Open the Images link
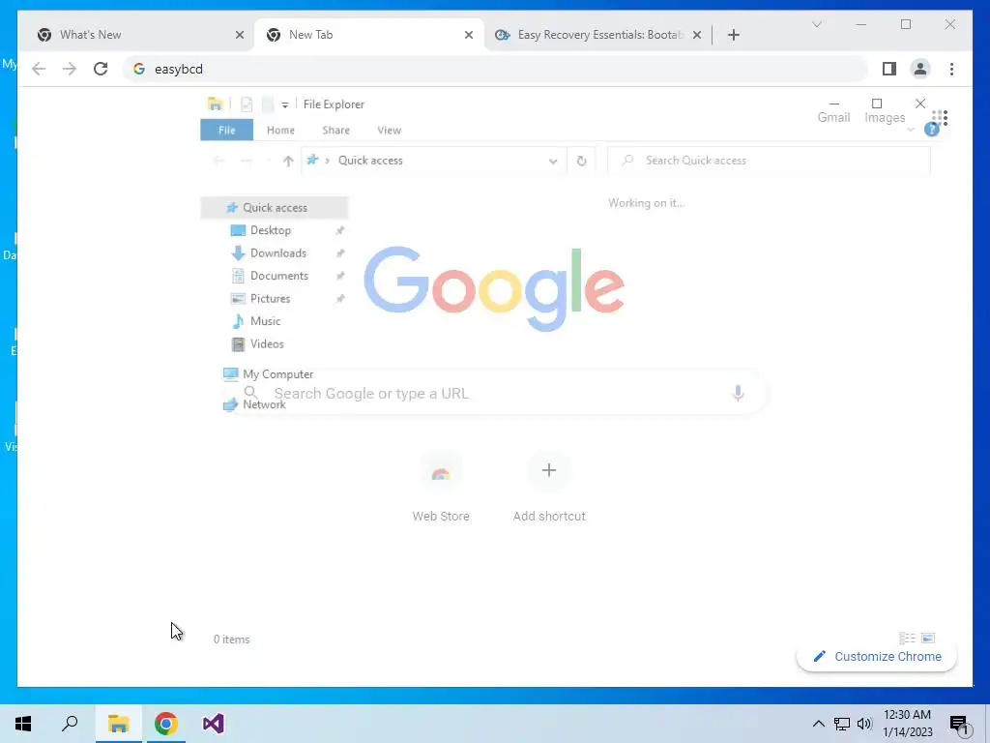 884,117
